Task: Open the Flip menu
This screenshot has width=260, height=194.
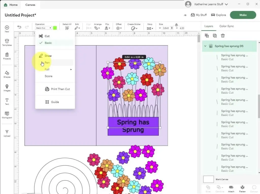Action: coord(107,28)
